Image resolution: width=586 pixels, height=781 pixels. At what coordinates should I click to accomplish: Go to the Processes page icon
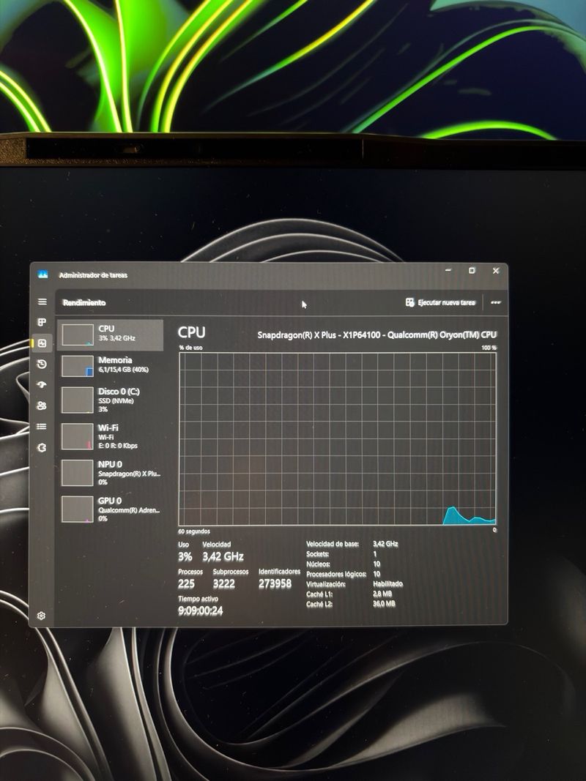(42, 322)
